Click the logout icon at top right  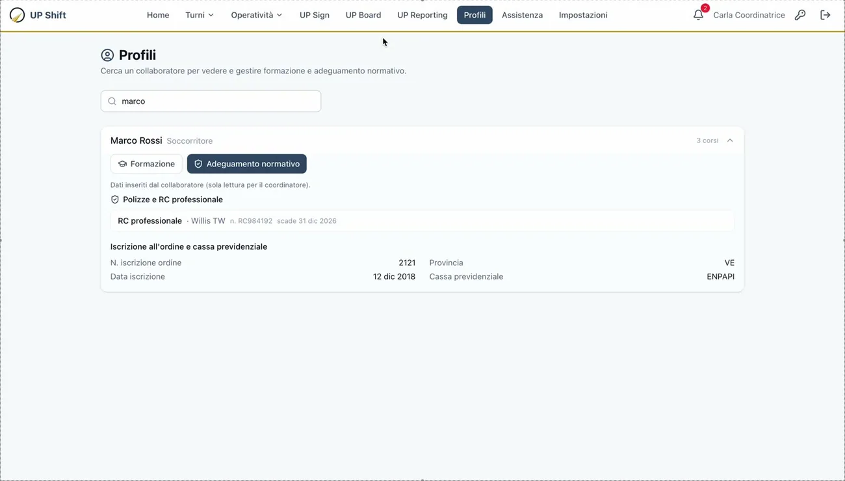coord(825,15)
